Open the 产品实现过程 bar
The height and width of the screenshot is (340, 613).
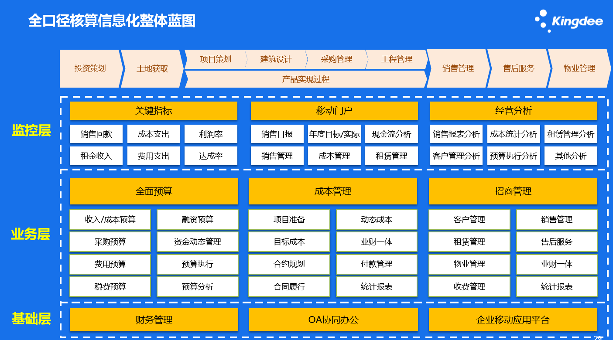click(305, 79)
